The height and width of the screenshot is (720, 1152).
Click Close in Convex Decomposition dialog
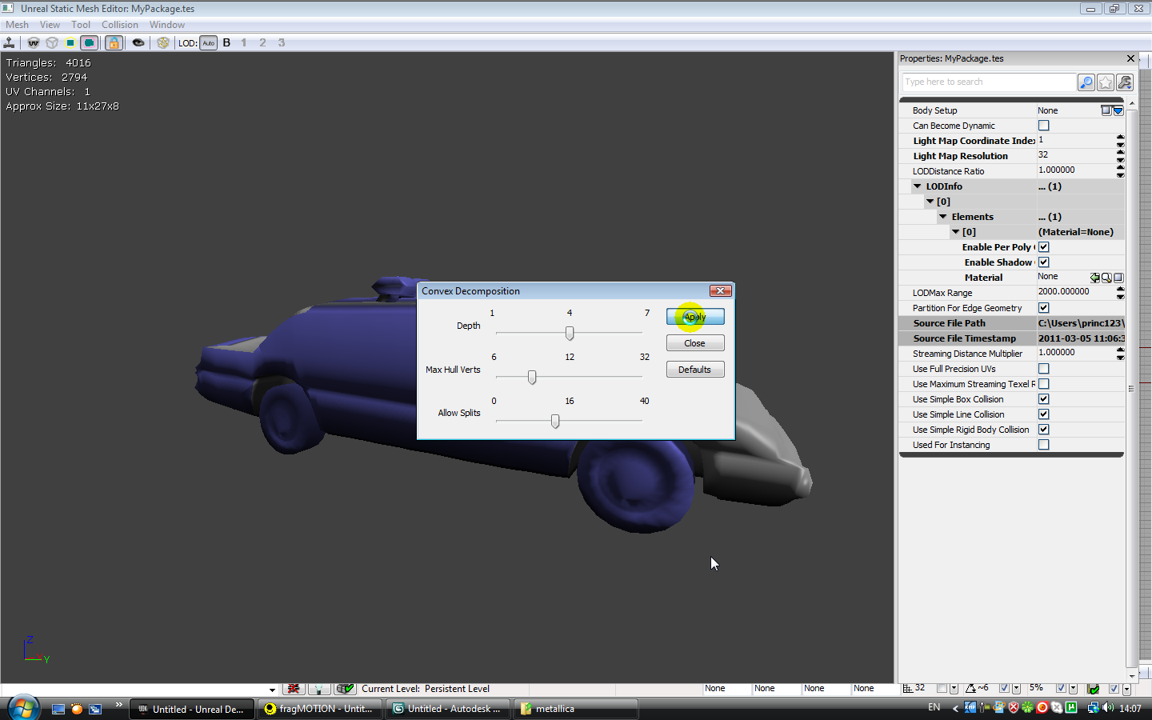pyautogui.click(x=695, y=343)
